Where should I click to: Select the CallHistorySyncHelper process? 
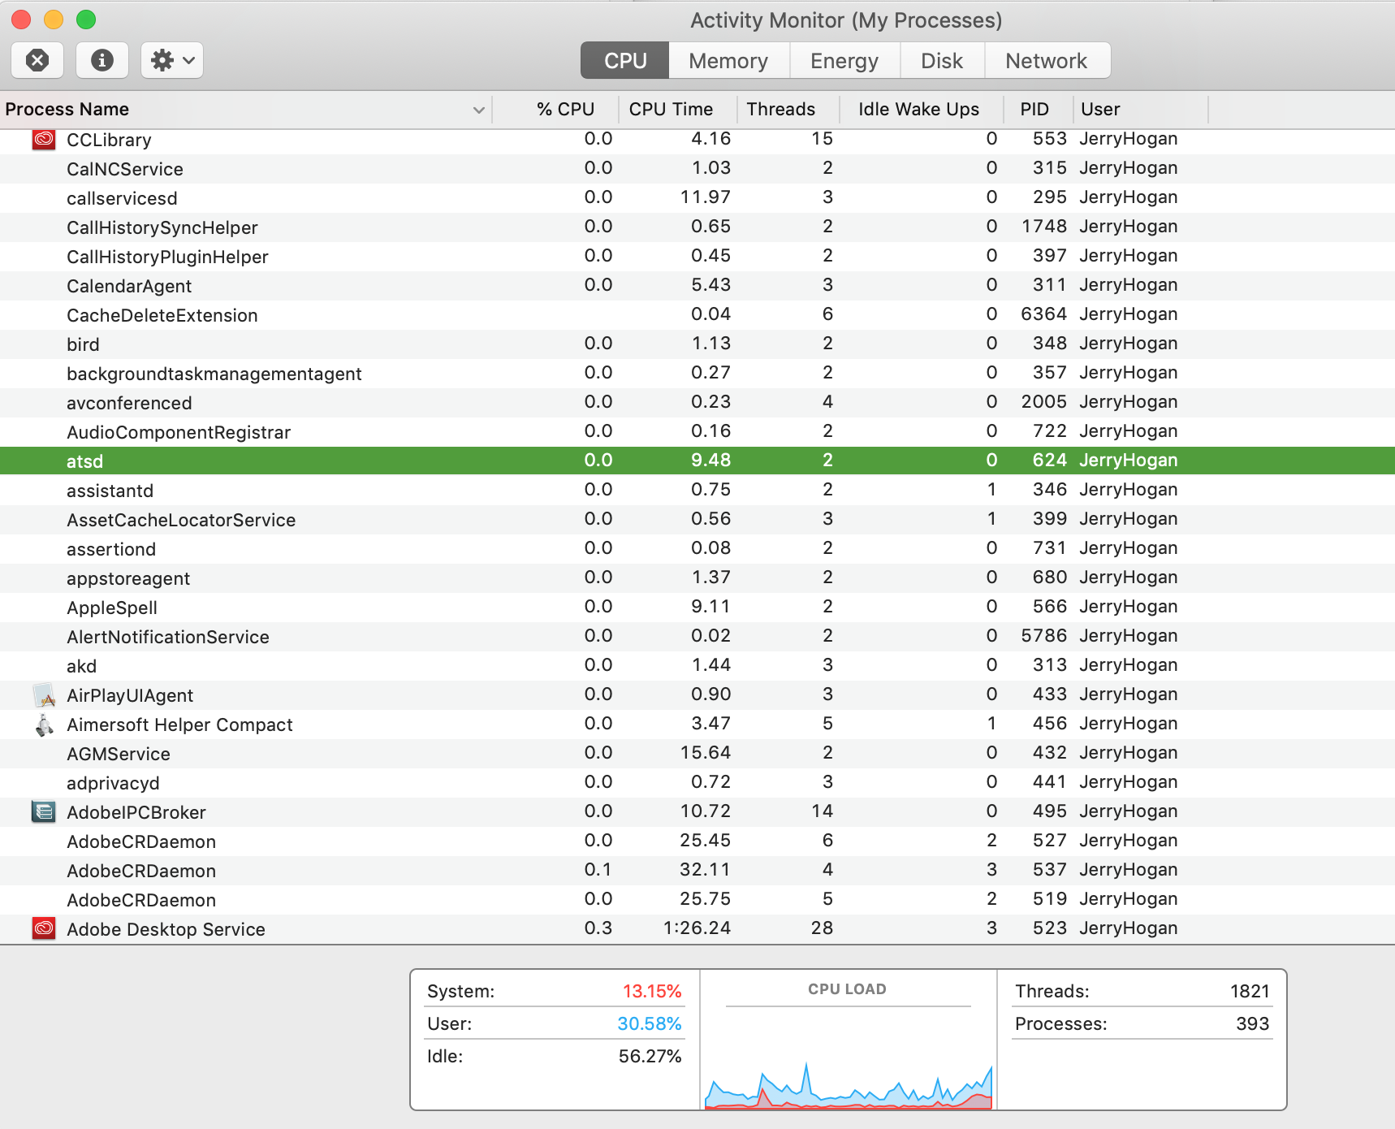[x=697, y=227]
